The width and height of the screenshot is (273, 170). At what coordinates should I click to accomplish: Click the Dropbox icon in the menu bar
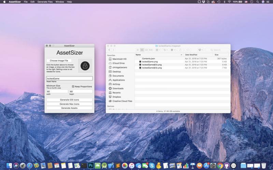pos(203,2)
